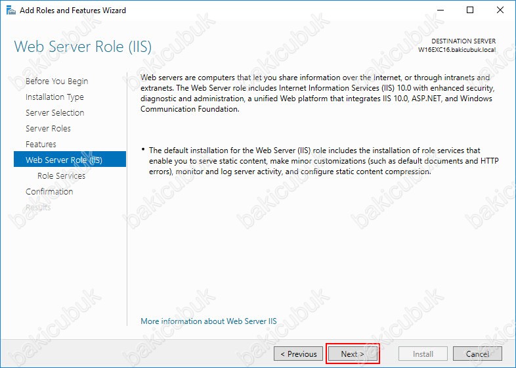Image resolution: width=516 pixels, height=368 pixels.
Task: Select Web Server Role (IIS) step
Action: pyautogui.click(x=70, y=159)
